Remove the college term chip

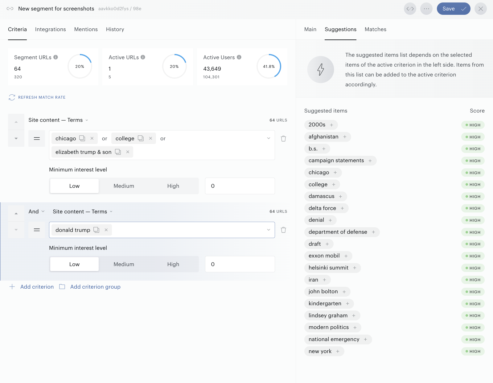point(150,138)
